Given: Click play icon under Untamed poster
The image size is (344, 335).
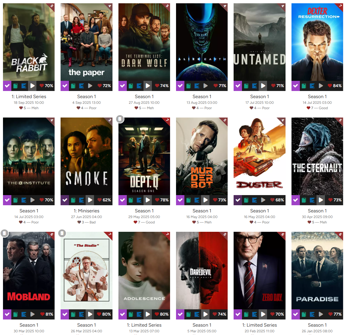Looking at the screenshot, I should tap(263, 86).
